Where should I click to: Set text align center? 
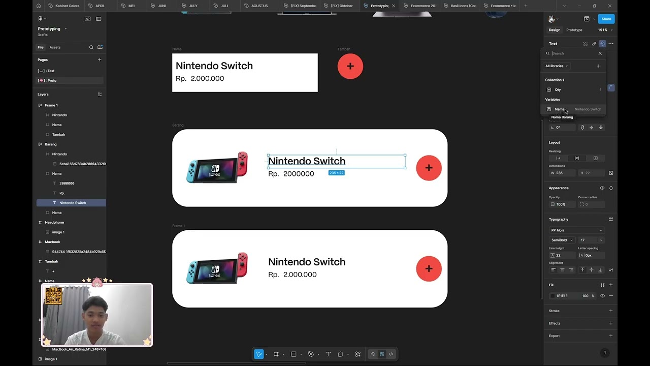pyautogui.click(x=562, y=270)
